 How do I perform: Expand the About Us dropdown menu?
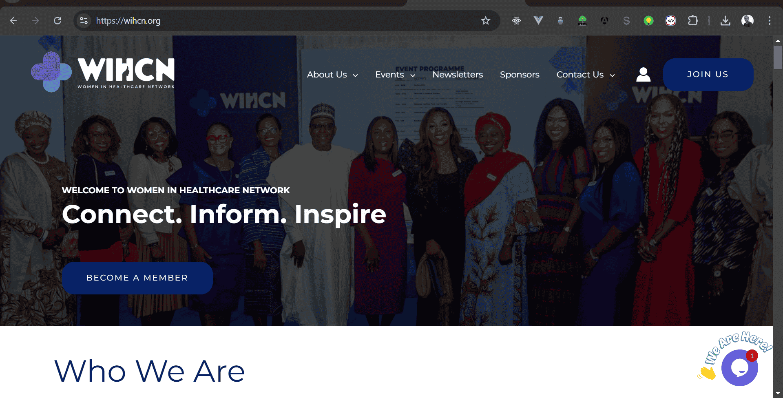(x=332, y=75)
